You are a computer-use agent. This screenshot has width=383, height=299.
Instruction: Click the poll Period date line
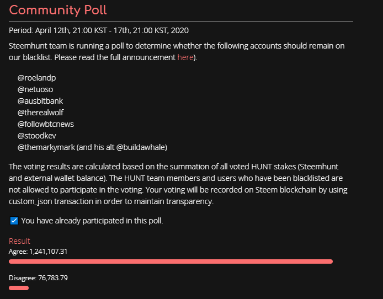99,30
